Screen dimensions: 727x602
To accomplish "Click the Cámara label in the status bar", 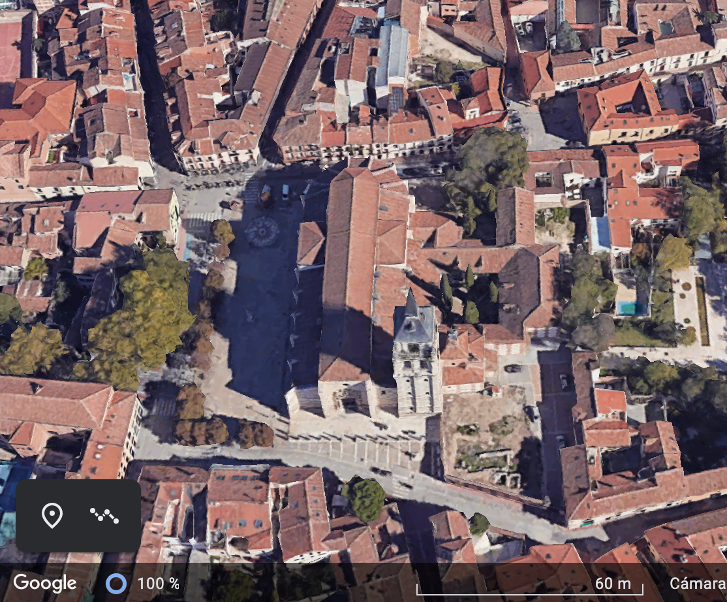I will point(697,583).
